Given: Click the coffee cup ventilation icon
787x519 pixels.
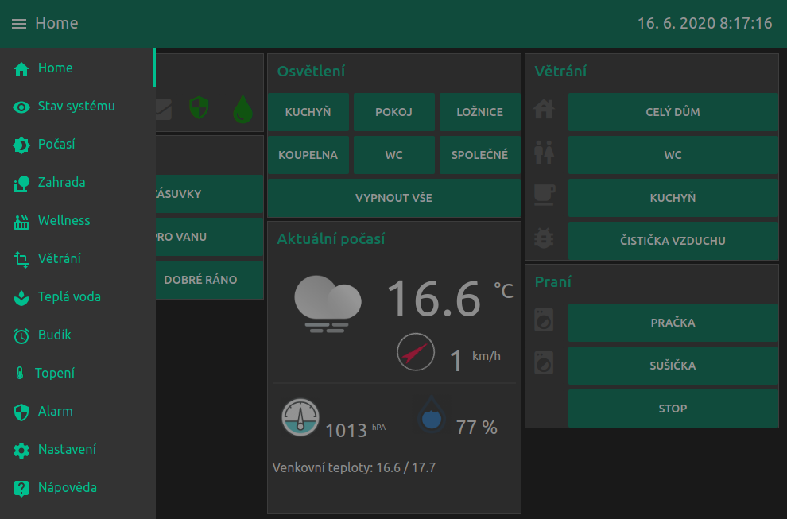Looking at the screenshot, I should [545, 195].
